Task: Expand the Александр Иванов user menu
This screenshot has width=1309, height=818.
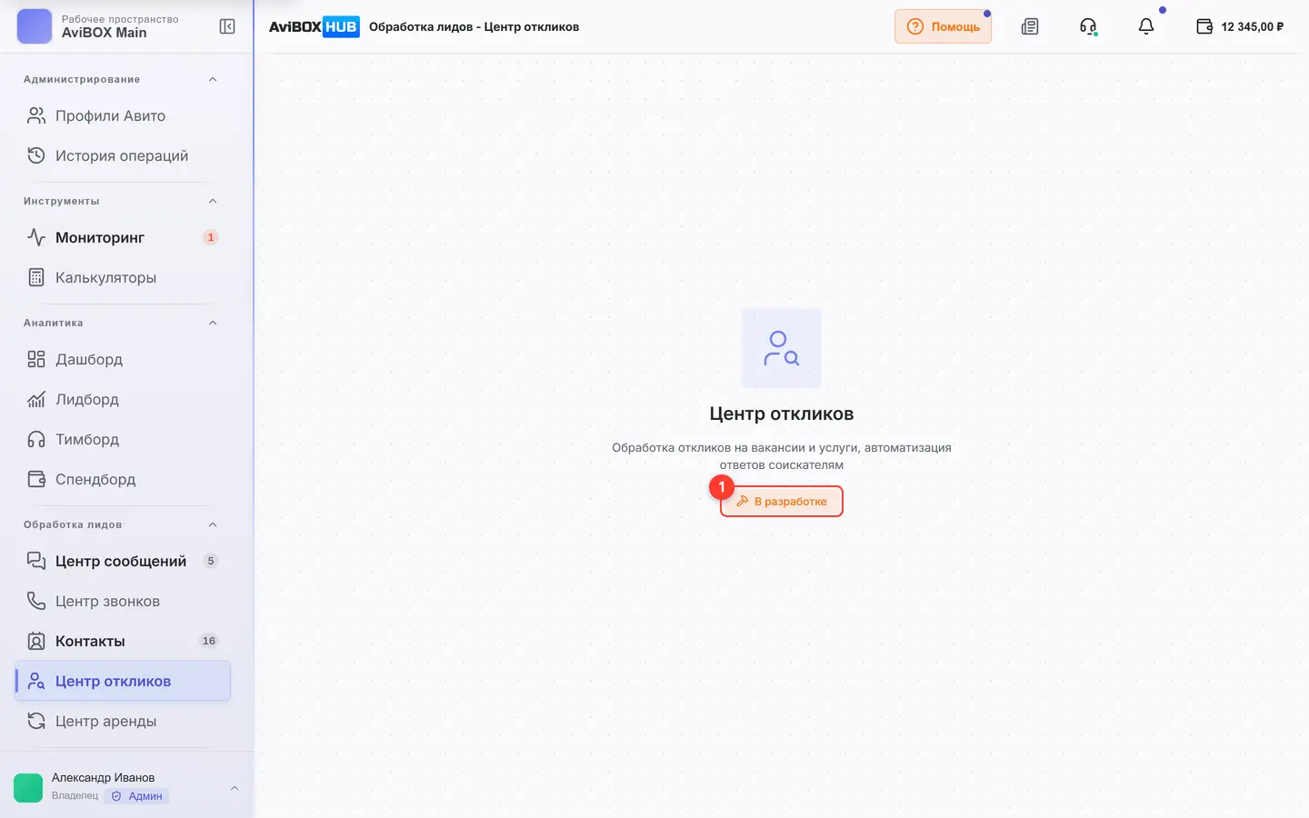Action: pos(235,788)
